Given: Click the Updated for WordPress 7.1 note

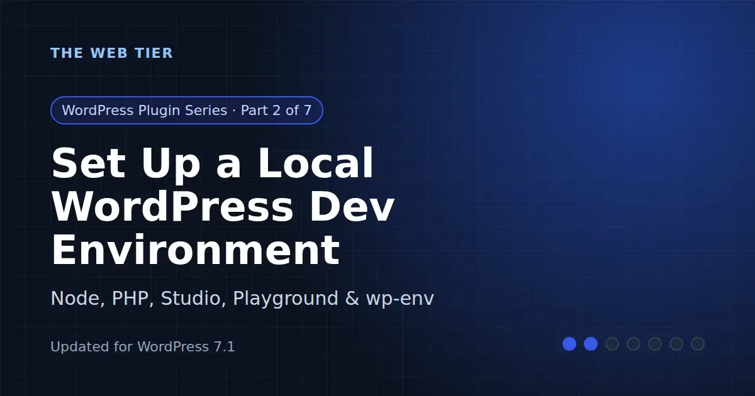Looking at the screenshot, I should pyautogui.click(x=143, y=346).
